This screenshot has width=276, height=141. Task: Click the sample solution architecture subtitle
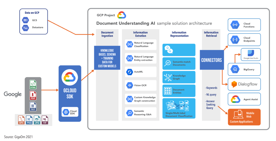pos(184,23)
